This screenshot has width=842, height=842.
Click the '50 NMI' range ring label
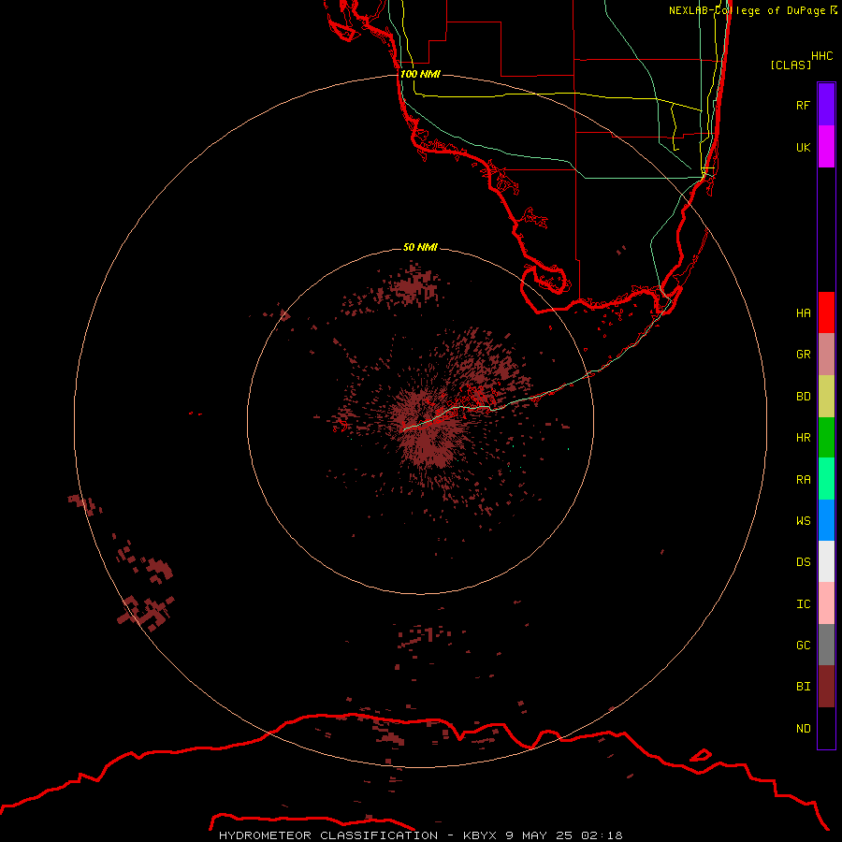pyautogui.click(x=420, y=247)
